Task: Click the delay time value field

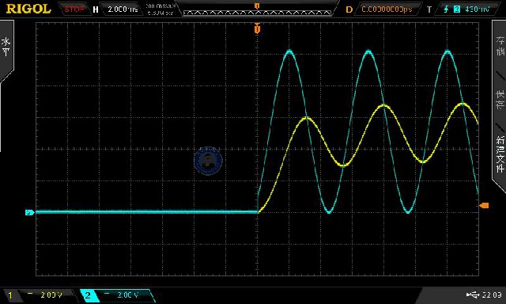Action: (387, 9)
